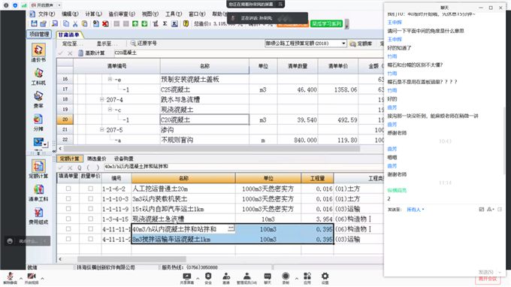Expand the arrow next to share screen
Viewport: 511px width, 287px height.
(x=198, y=279)
